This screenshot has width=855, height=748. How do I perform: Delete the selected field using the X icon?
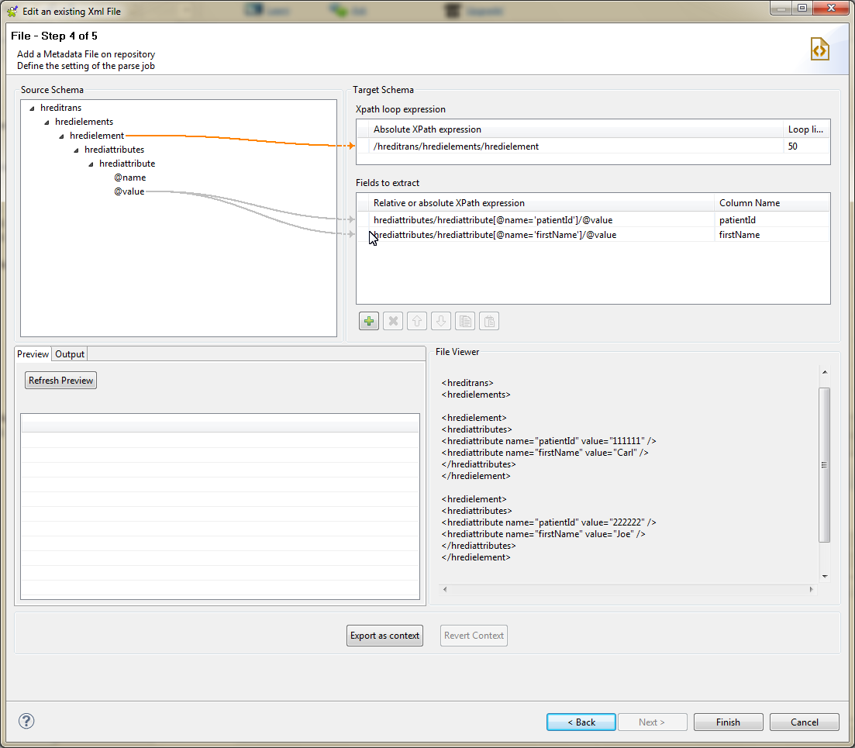pyautogui.click(x=392, y=320)
